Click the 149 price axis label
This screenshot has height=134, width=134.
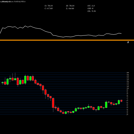(128, 73)
